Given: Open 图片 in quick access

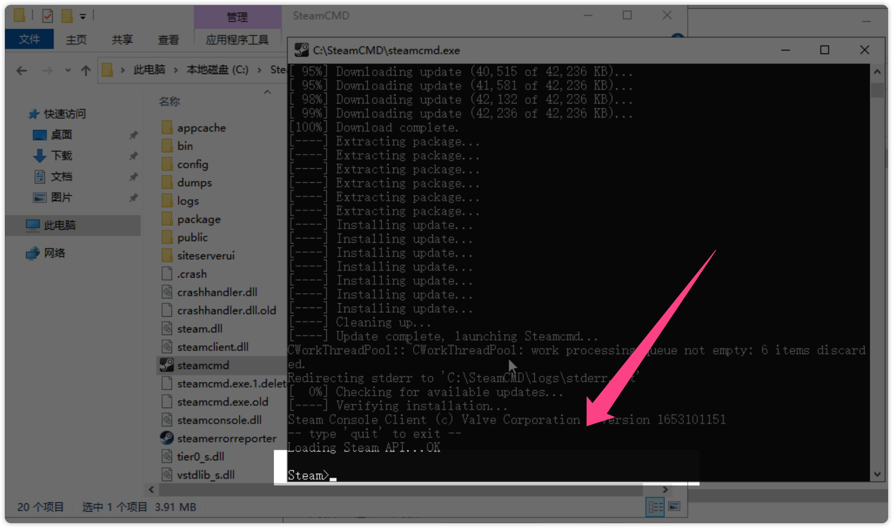Looking at the screenshot, I should (52, 197).
